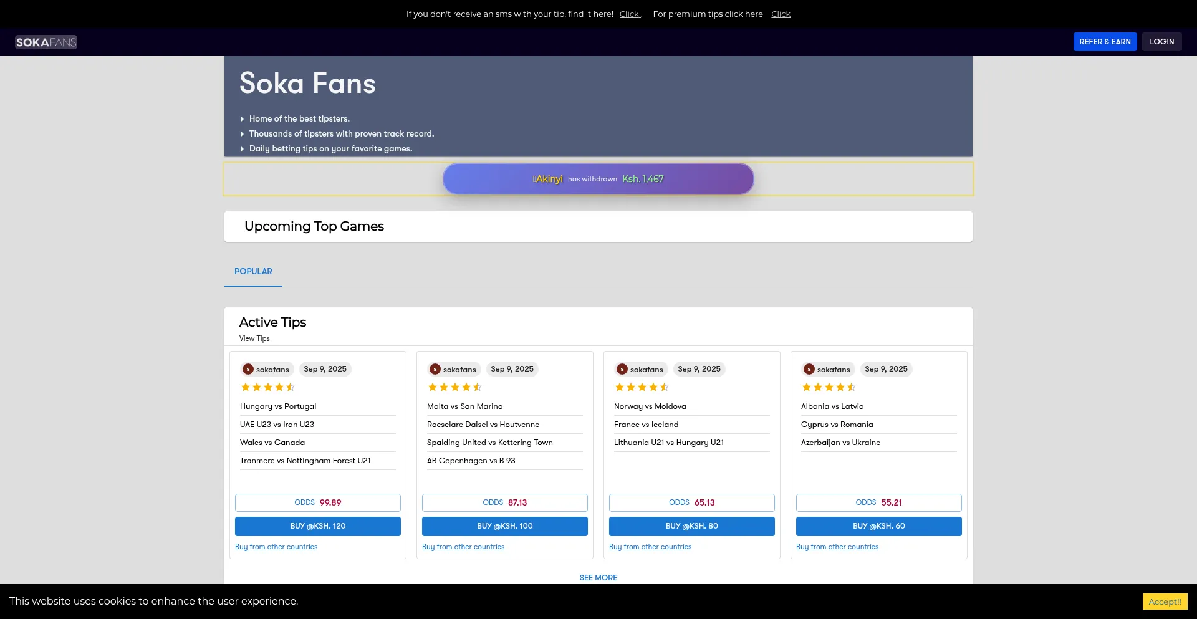Open the LOGIN page
Image resolution: width=1197 pixels, height=619 pixels.
pos(1161,42)
